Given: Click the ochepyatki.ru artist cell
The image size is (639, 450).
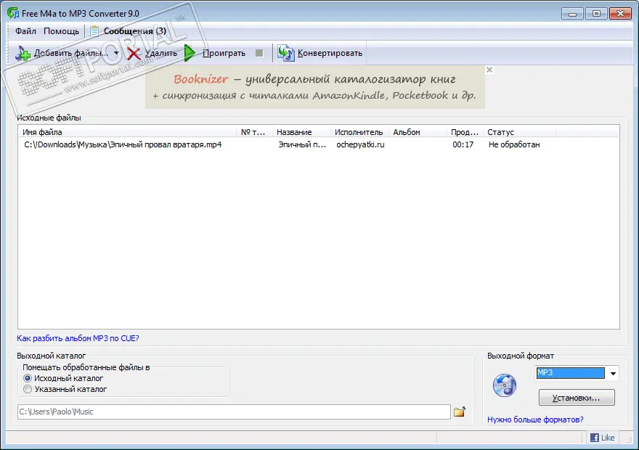Looking at the screenshot, I should 360,144.
